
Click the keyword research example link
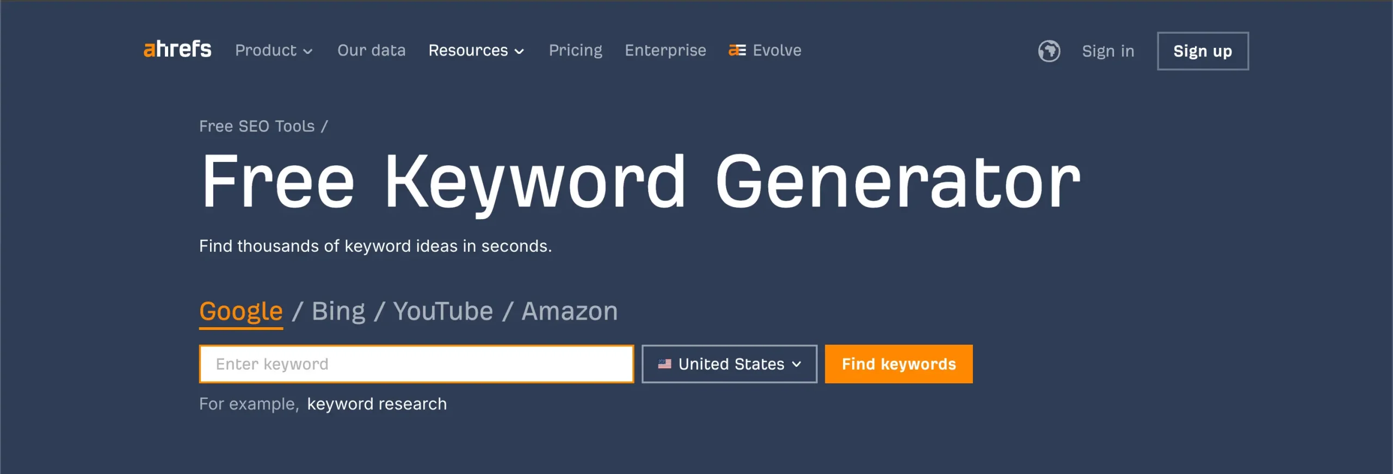pos(377,403)
